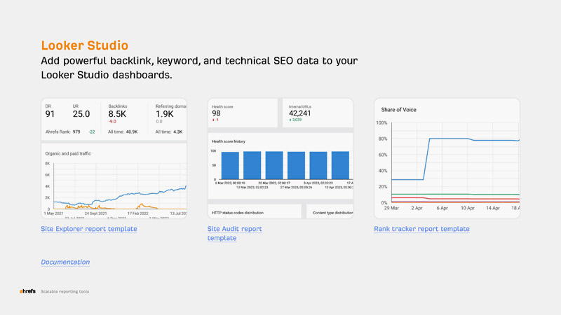Click the Health score value 98
Screen dimensions: 561x315
coord(216,113)
